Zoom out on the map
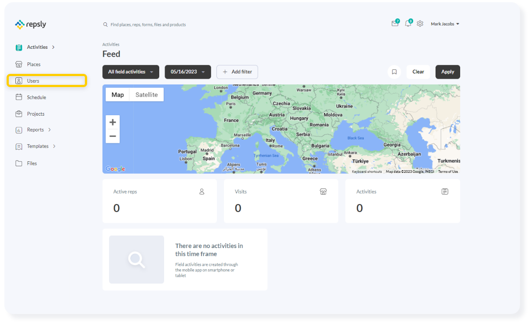This screenshot has width=531, height=325. click(x=113, y=136)
